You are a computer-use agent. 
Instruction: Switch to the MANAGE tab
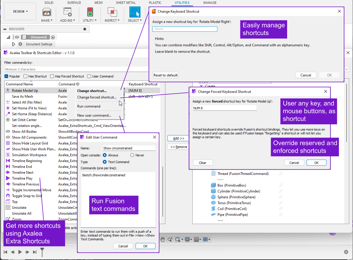point(210,3)
